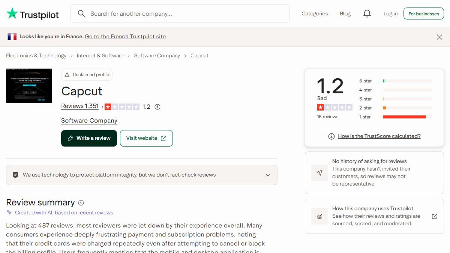Click Log in
The height and width of the screenshot is (253, 450).
pos(390,14)
